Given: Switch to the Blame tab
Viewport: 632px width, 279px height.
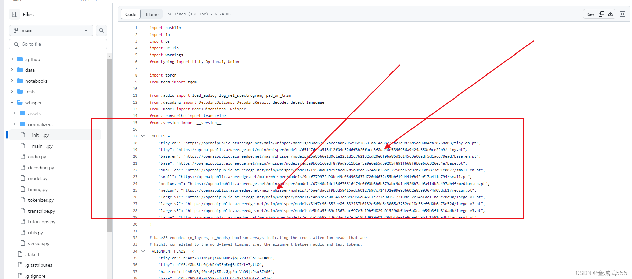Looking at the screenshot, I should pos(152,14).
